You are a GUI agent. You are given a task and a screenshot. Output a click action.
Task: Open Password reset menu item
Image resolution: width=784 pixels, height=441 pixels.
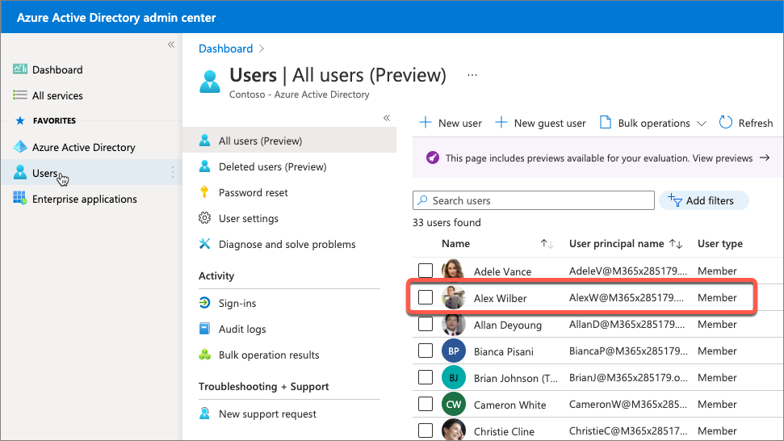(290, 192)
